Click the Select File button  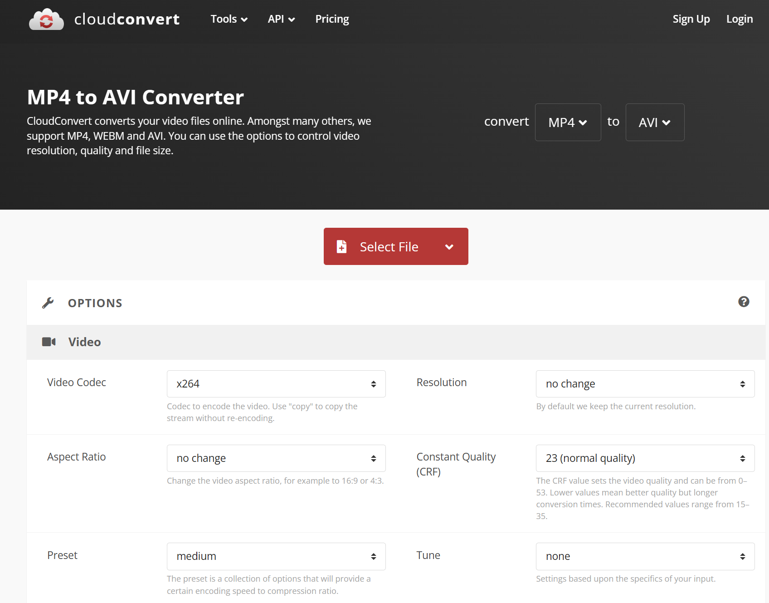396,246
